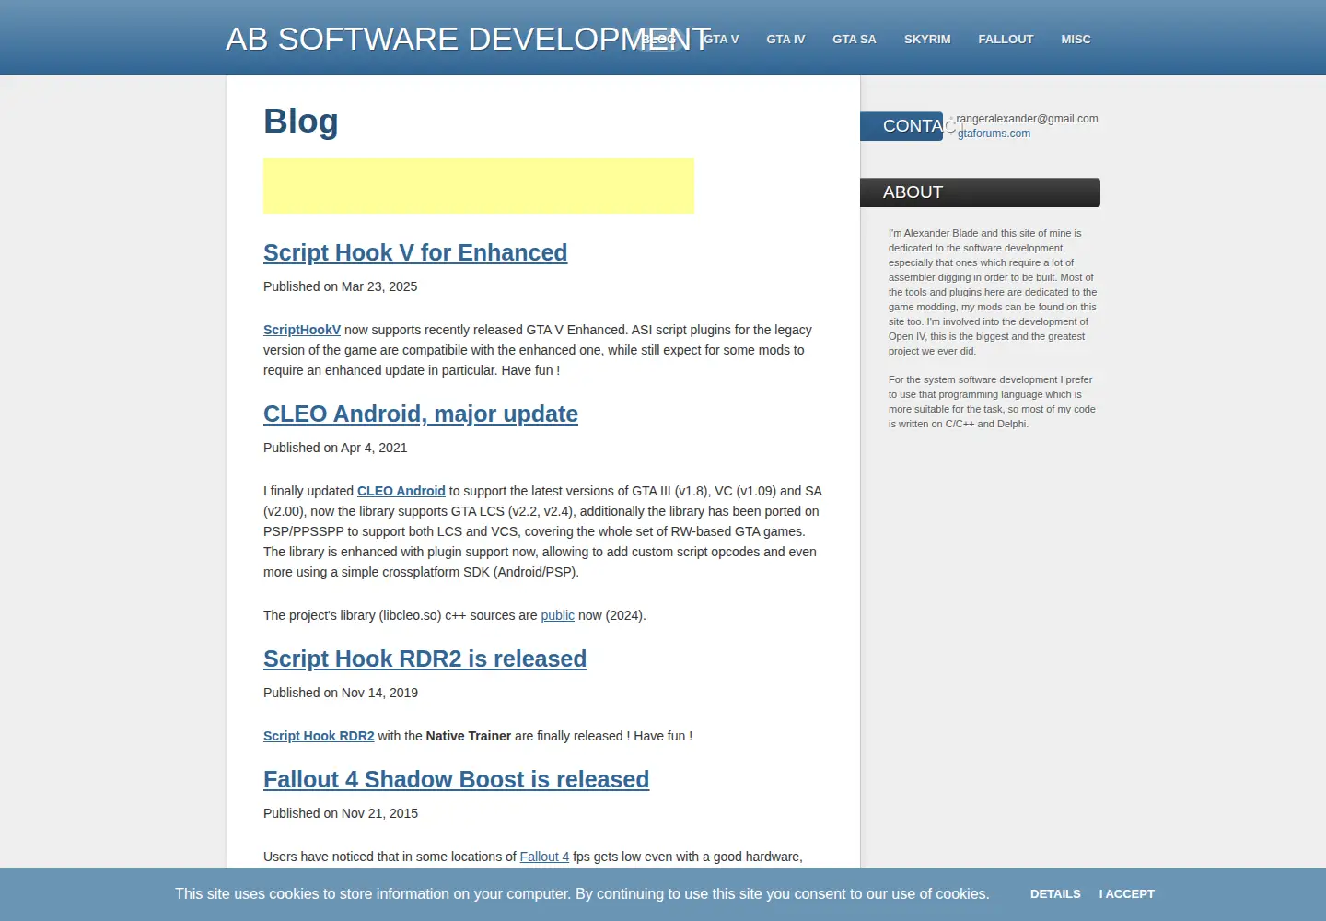
Task: Click the underlined word "while"
Action: click(622, 350)
